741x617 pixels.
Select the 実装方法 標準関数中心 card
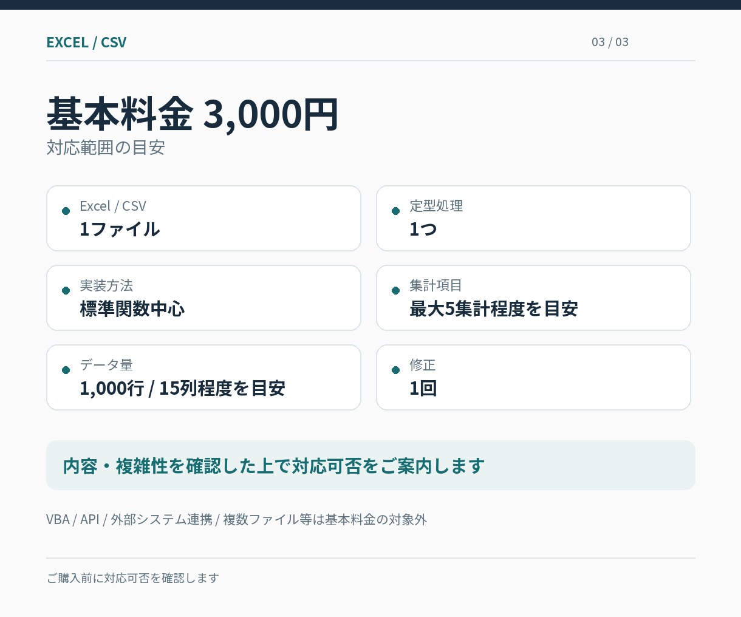coord(204,298)
